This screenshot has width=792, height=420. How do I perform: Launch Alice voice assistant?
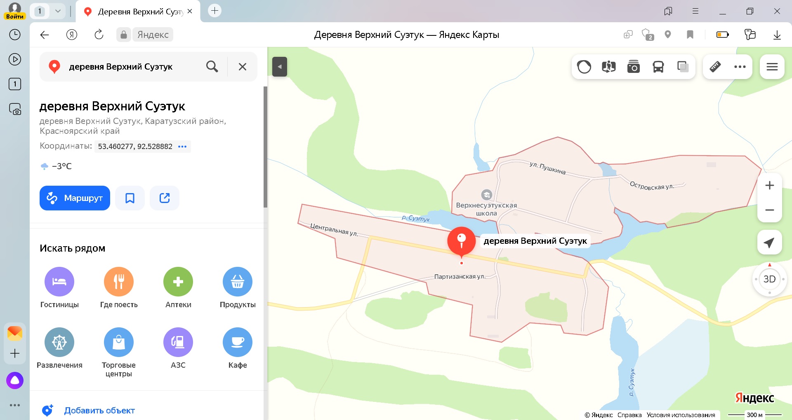[x=15, y=380]
